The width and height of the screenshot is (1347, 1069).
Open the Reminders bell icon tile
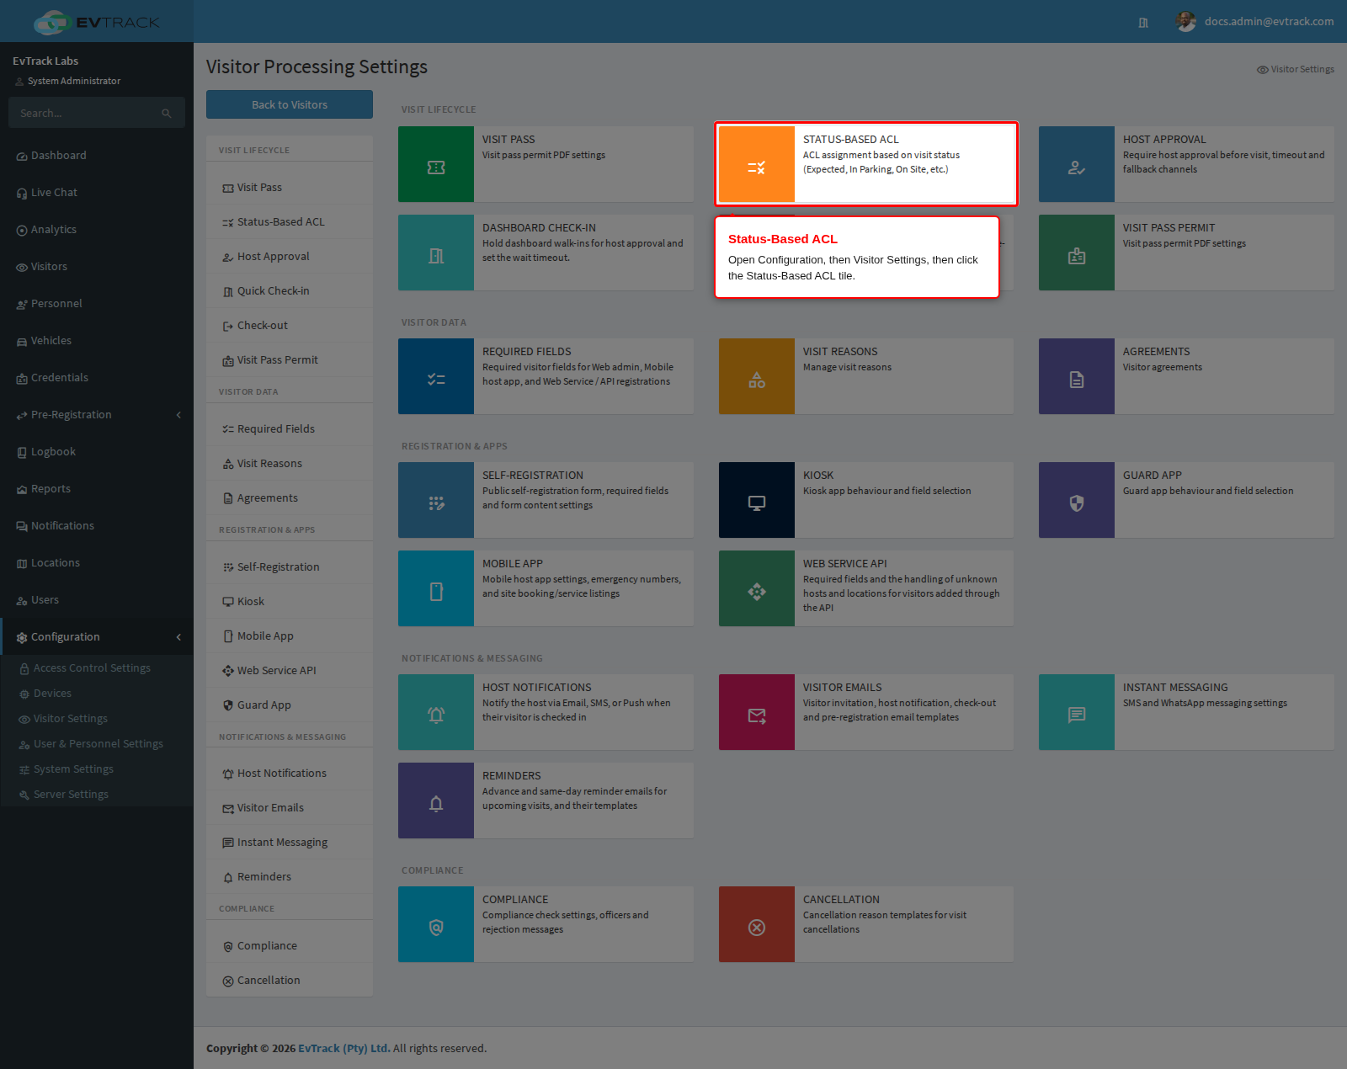tap(436, 800)
